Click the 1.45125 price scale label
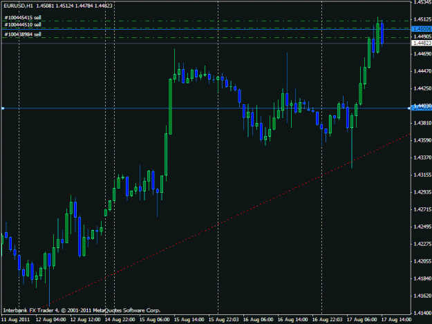This screenshot has height=324, width=432. point(422,19)
